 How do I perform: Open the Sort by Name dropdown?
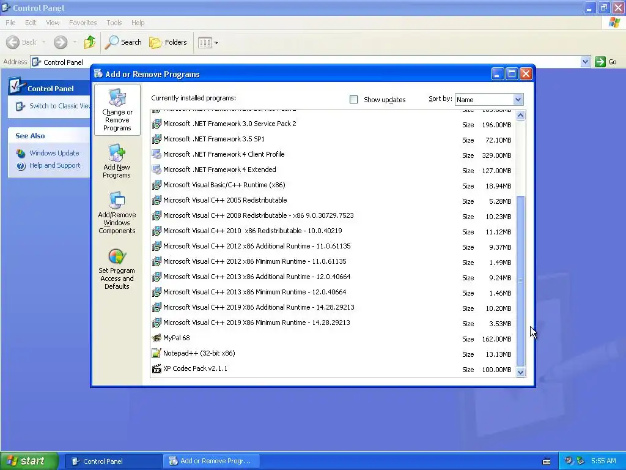pos(517,100)
